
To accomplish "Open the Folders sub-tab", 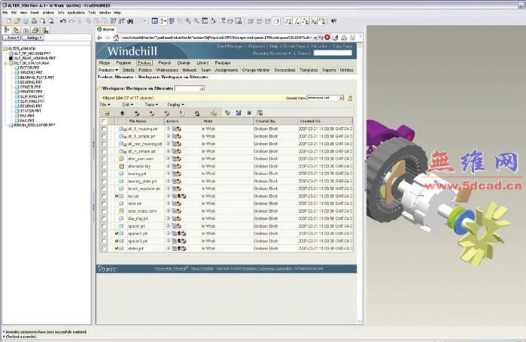I will (145, 70).
